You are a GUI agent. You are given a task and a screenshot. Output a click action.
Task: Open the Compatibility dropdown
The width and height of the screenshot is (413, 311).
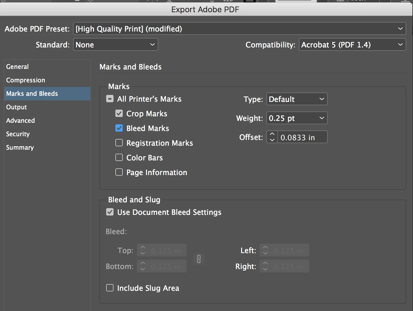[352, 44]
